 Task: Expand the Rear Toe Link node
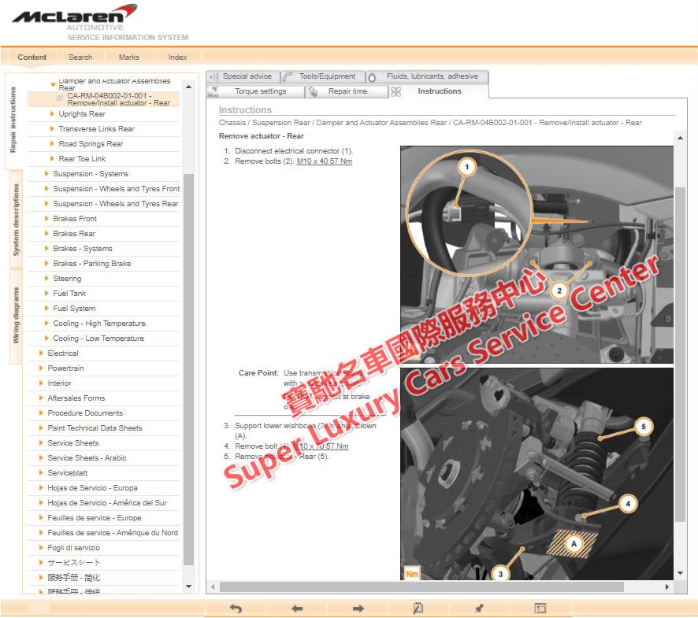53,159
